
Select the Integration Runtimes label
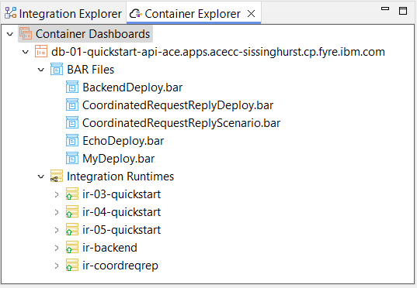[120, 177]
